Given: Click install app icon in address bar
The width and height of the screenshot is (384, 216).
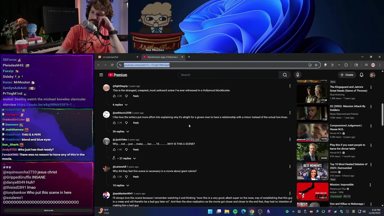Looking at the screenshot, I should click(x=310, y=65).
